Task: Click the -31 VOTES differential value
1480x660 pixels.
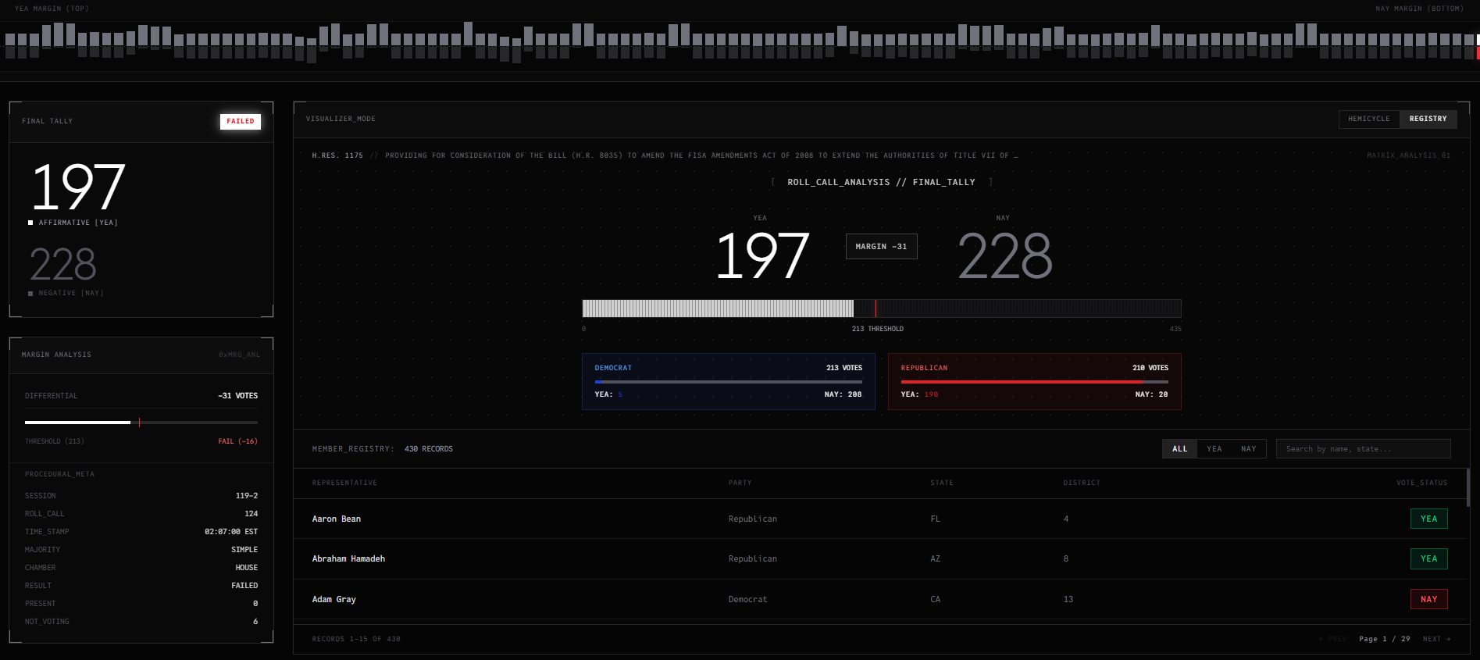Action: pyautogui.click(x=237, y=396)
